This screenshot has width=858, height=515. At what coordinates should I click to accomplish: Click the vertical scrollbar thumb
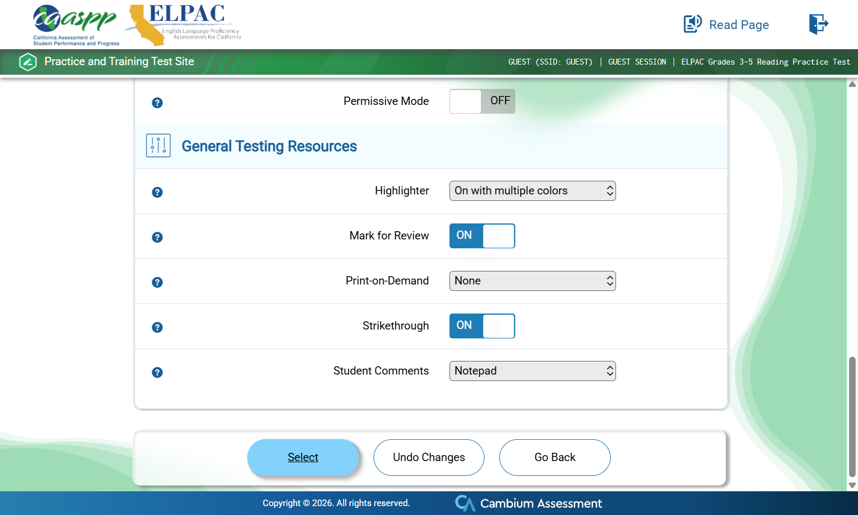click(x=853, y=417)
